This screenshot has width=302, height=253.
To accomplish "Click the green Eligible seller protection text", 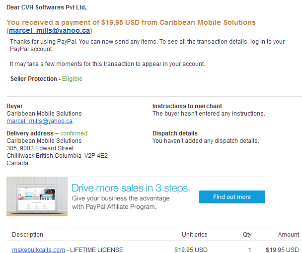I will pos(72,79).
